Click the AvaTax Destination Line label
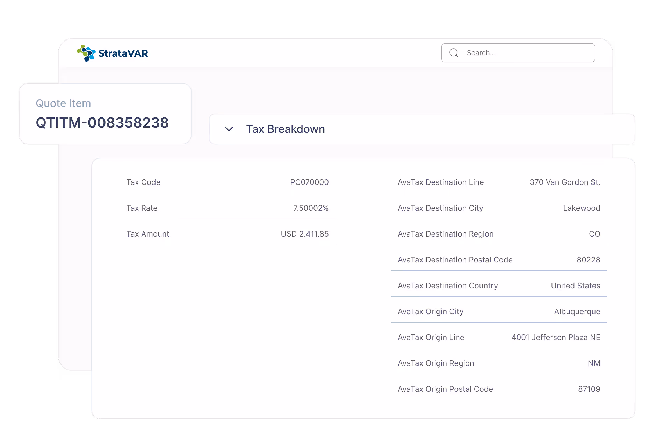The height and width of the screenshot is (448, 671). pyautogui.click(x=441, y=182)
